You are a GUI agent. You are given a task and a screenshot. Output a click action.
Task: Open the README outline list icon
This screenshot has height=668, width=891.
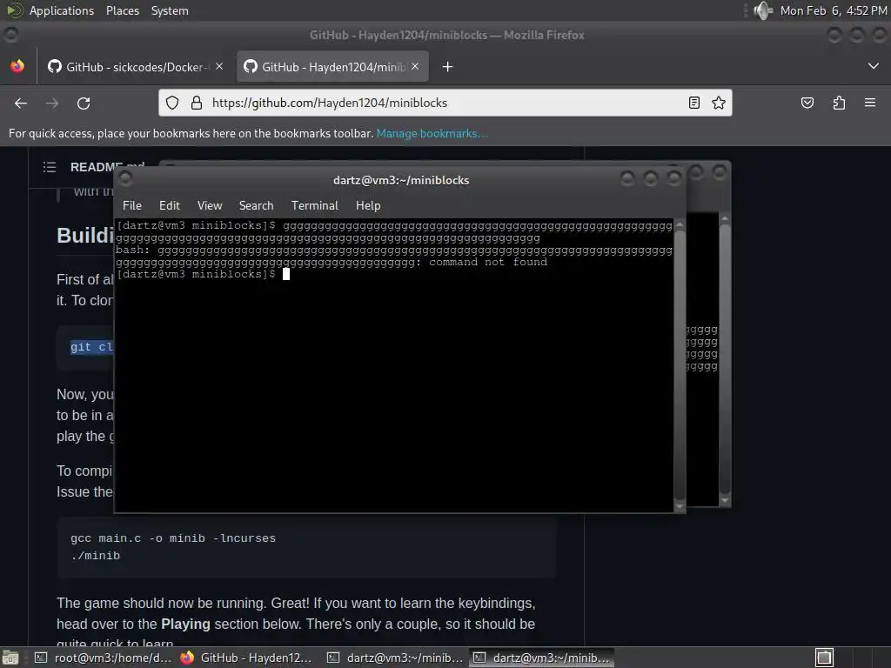50,167
